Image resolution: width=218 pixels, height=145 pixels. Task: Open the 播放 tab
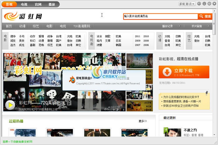[52, 4]
